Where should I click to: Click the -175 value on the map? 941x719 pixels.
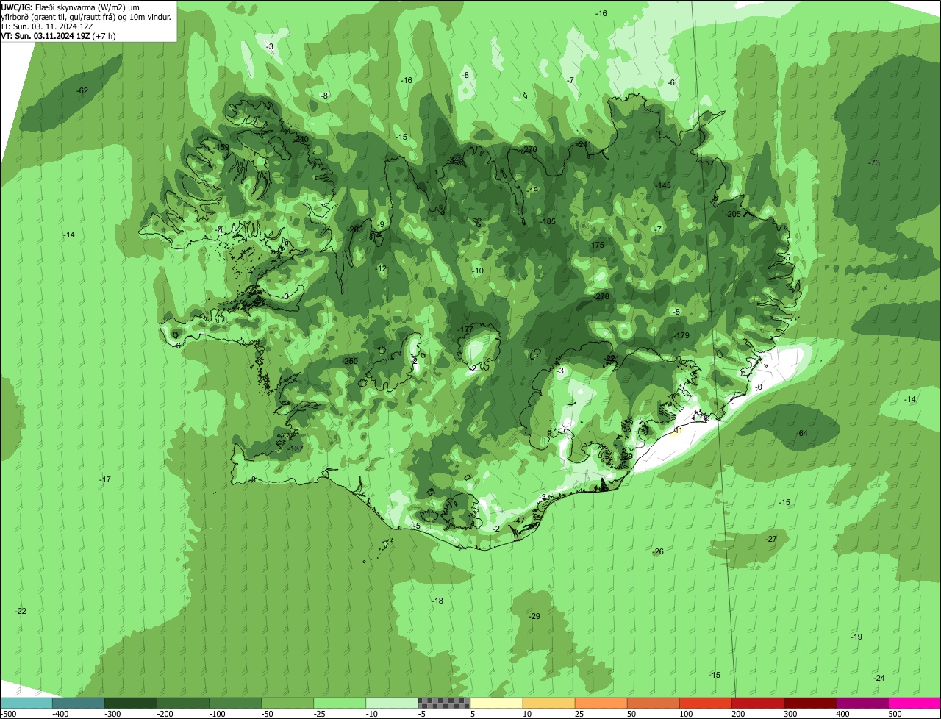[x=595, y=245]
